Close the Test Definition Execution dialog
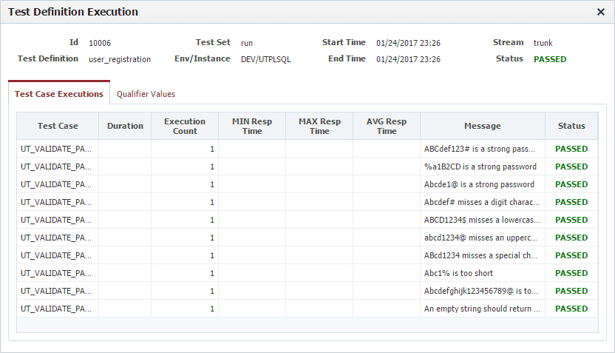 point(600,12)
